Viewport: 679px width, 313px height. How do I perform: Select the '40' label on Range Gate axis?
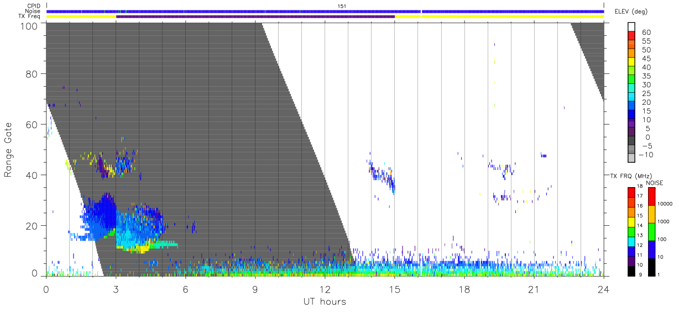(x=32, y=175)
